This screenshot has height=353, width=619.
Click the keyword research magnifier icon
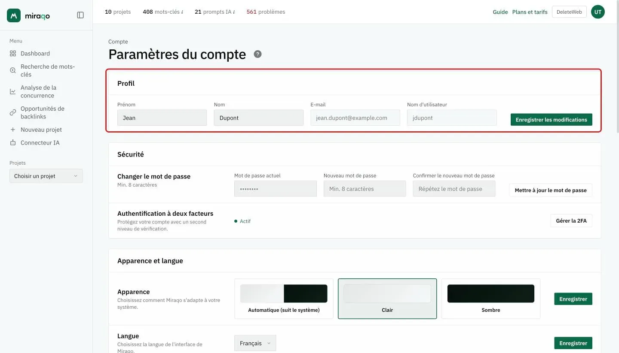[x=13, y=70]
